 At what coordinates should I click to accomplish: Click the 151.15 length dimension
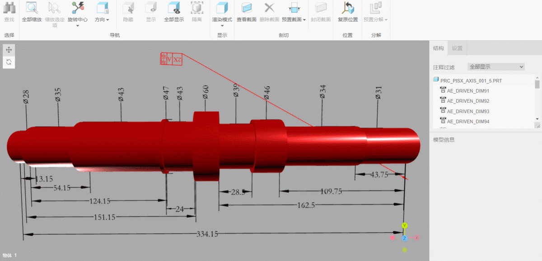point(104,217)
